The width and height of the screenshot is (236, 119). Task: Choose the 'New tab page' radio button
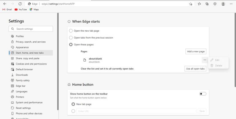(73, 104)
